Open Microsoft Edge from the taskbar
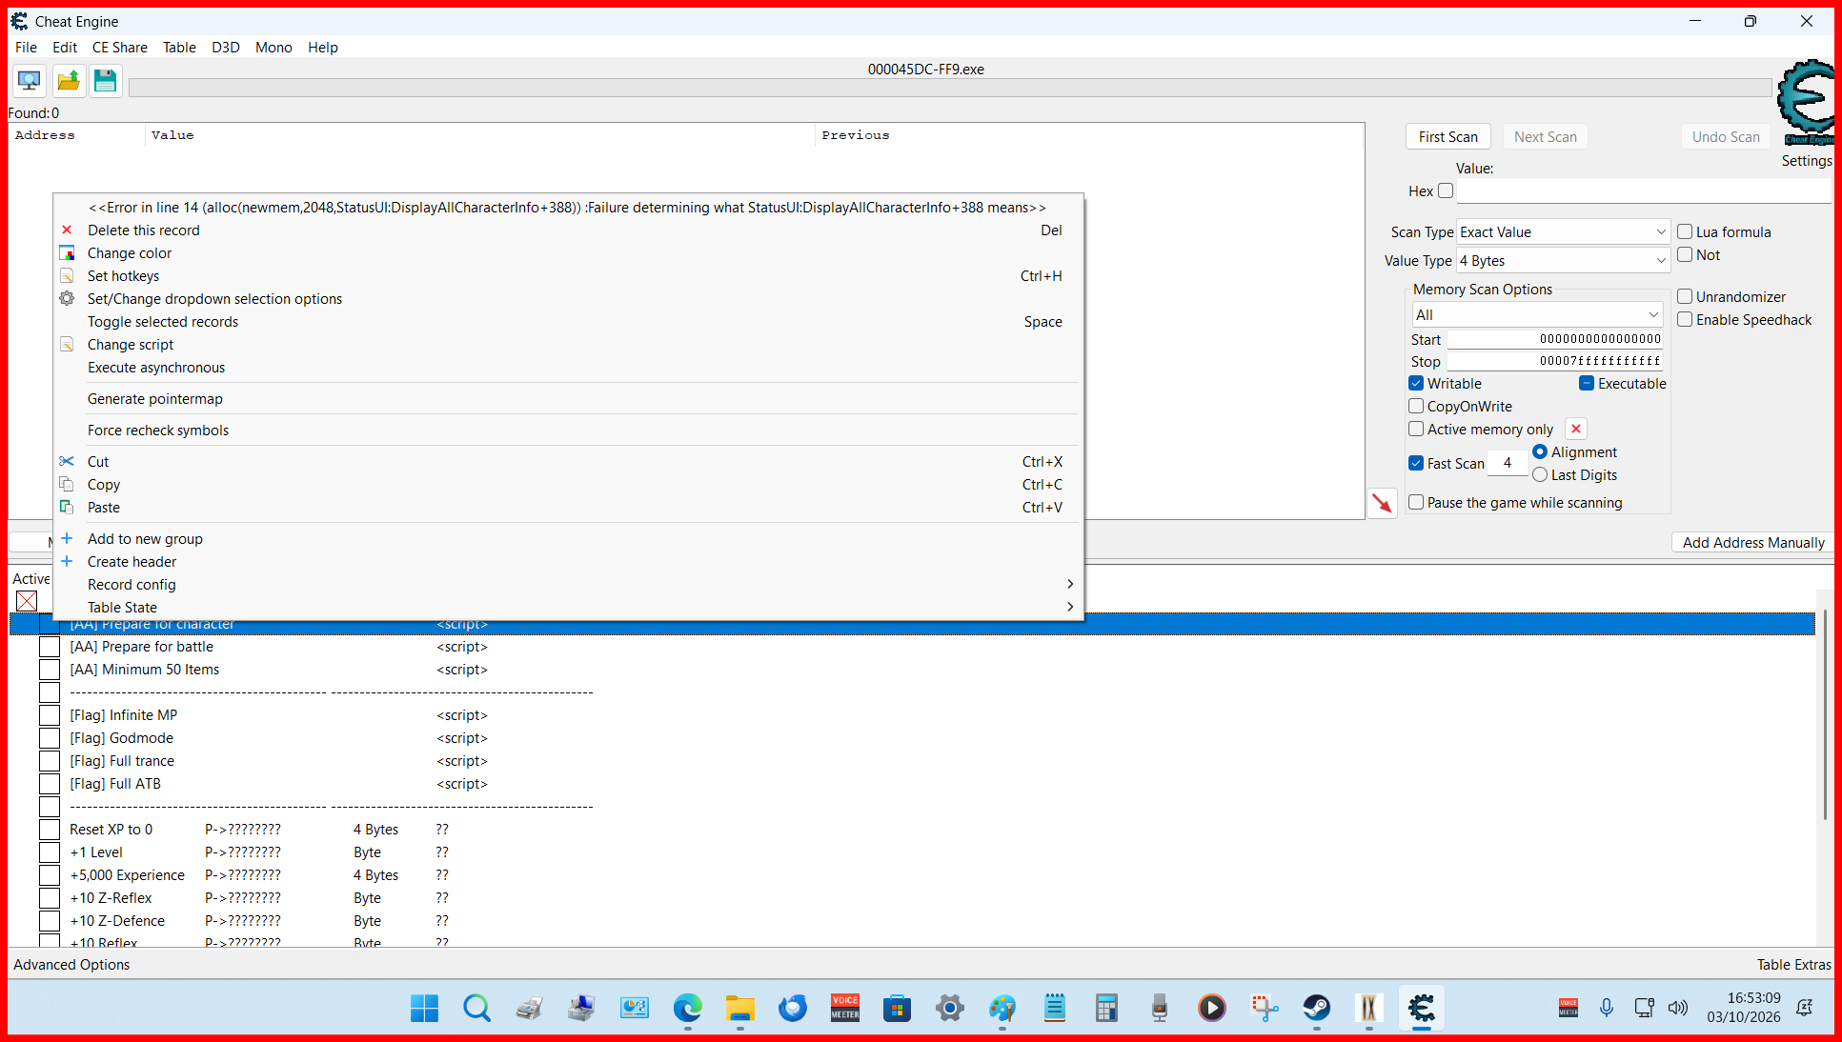The height and width of the screenshot is (1042, 1842). 687,1008
